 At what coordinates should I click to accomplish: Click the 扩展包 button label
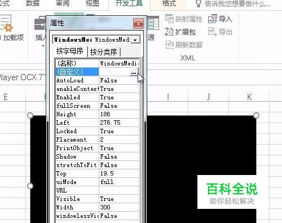tap(186, 32)
